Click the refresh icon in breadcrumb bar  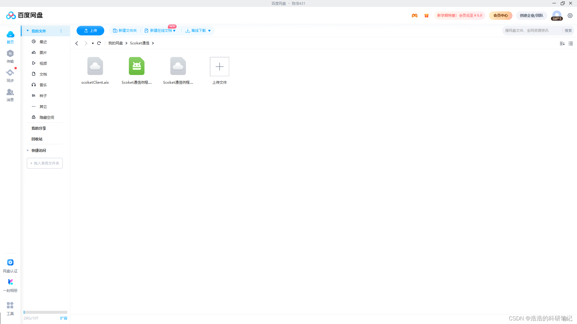99,43
